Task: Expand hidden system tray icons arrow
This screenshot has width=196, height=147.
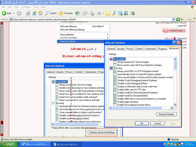Action: [165, 144]
